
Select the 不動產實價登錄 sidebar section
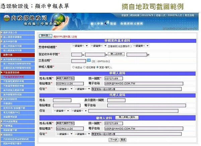click(17, 72)
